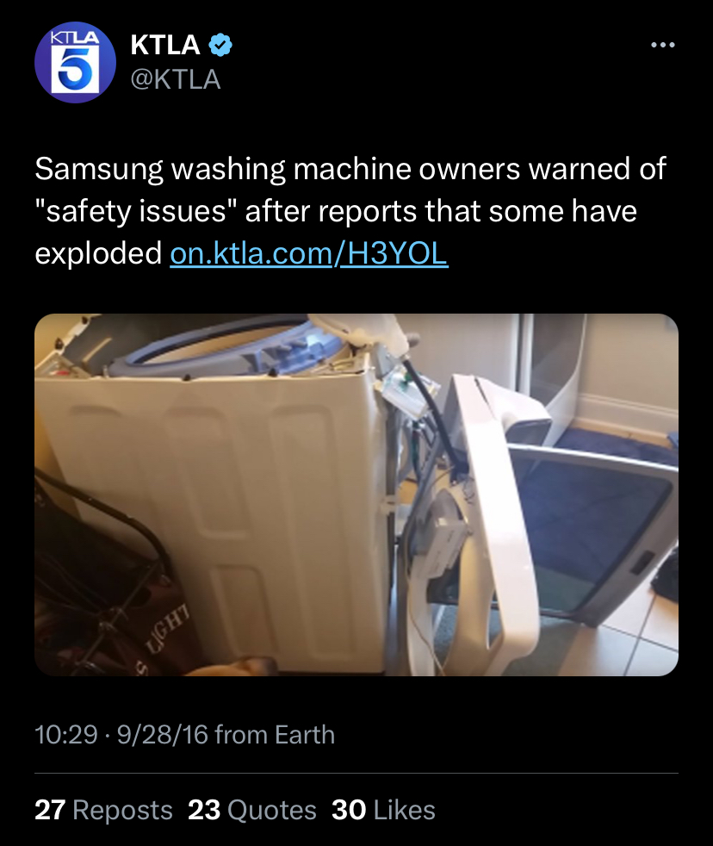713x846 pixels.
Task: Follow the on.ktla.com/H3YOL link
Action: [309, 253]
